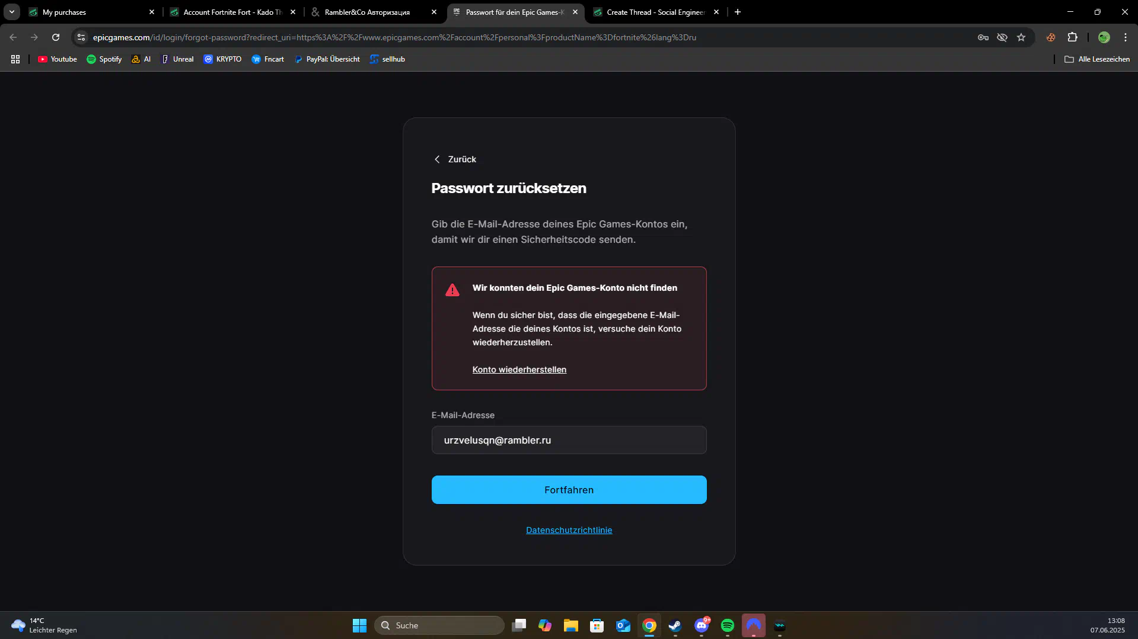Open the last dark taskbar app icon

point(780,625)
